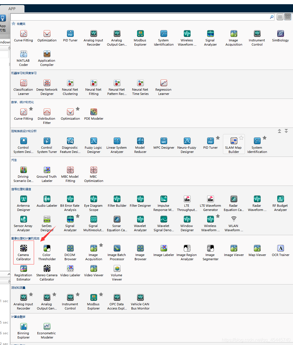293x345 pixels.
Task: Toggle favorite star beside Image Acquisition in vision section
Action: tap(101, 245)
